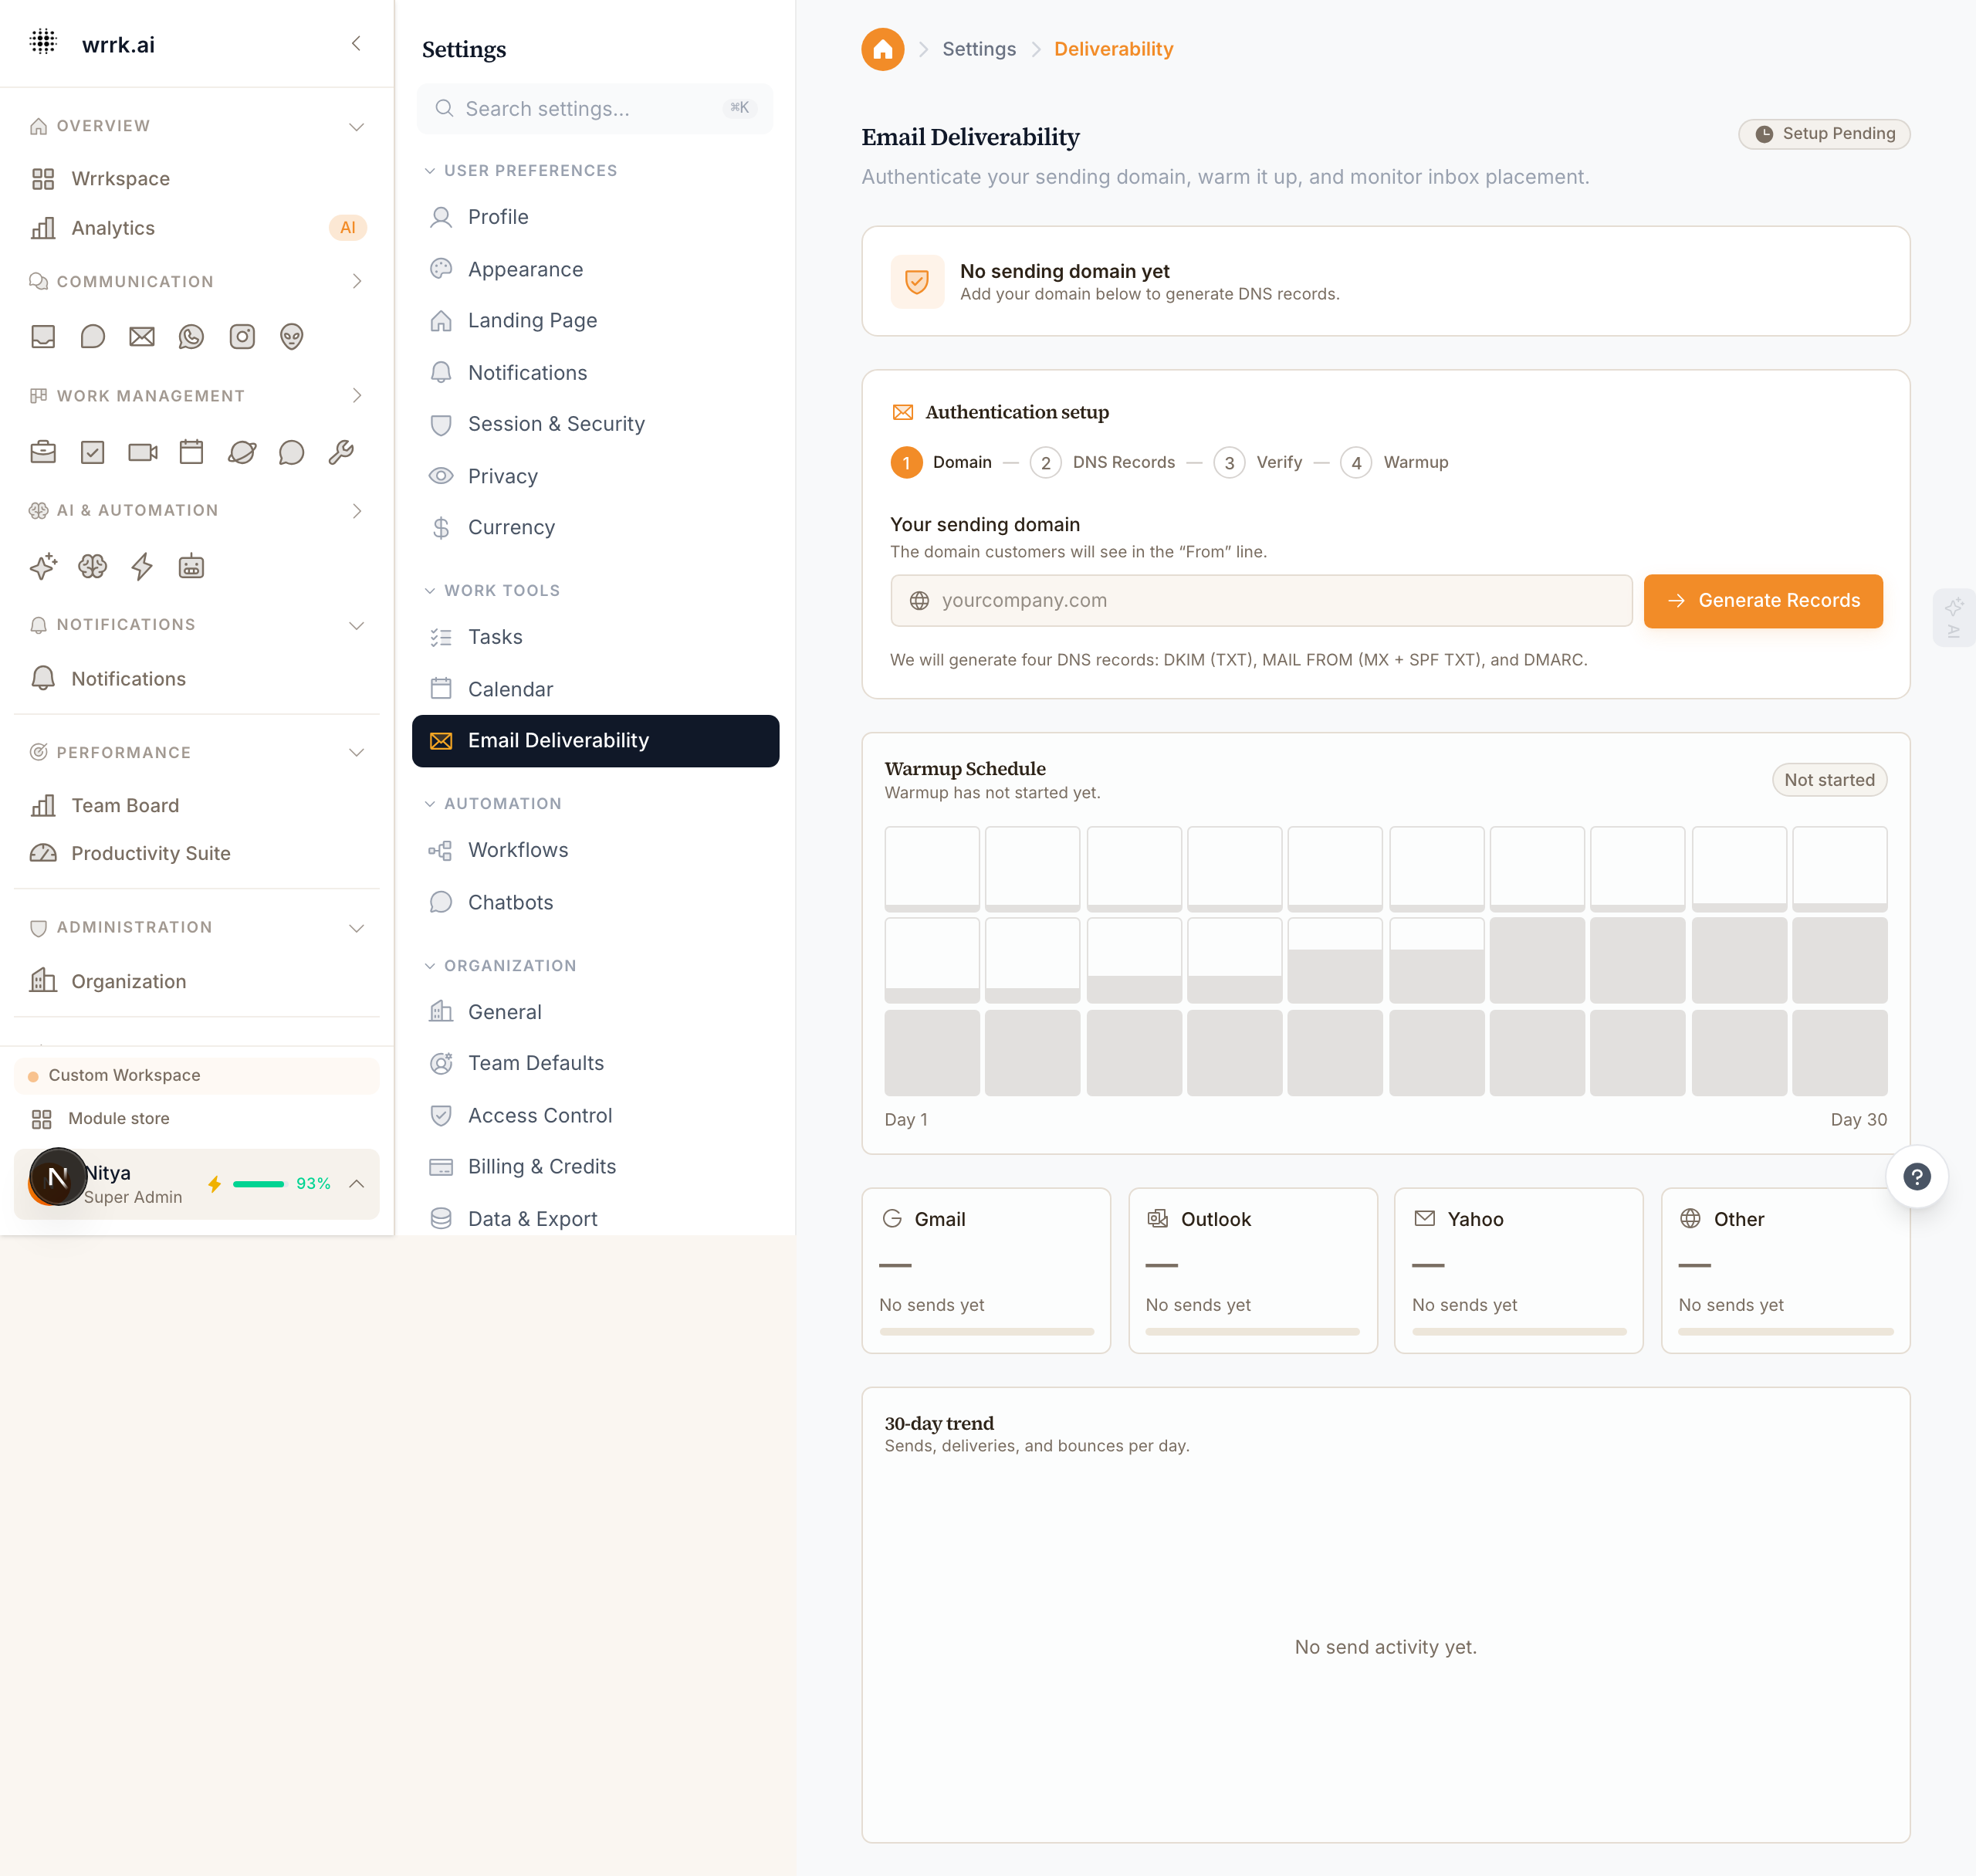Click the chatbot robot icon under AI & Automation
The image size is (1976, 1876).
tap(192, 567)
